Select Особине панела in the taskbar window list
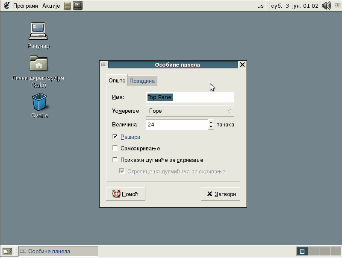Screen dimensions: 342x258 pyautogui.click(x=58, y=252)
